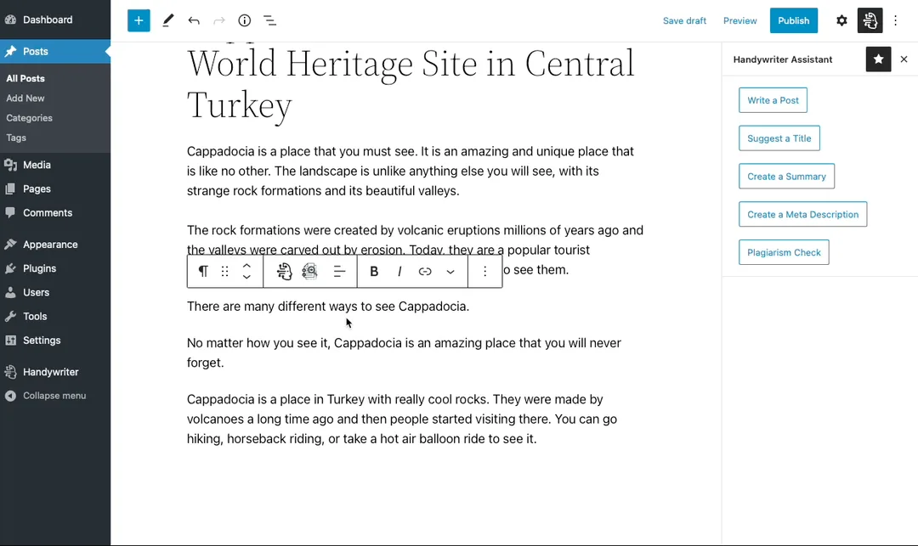918x546 pixels.
Task: Click the redo arrow in the top bar
Action: (x=219, y=20)
